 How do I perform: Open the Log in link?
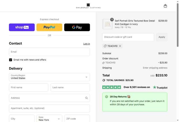[86, 44]
